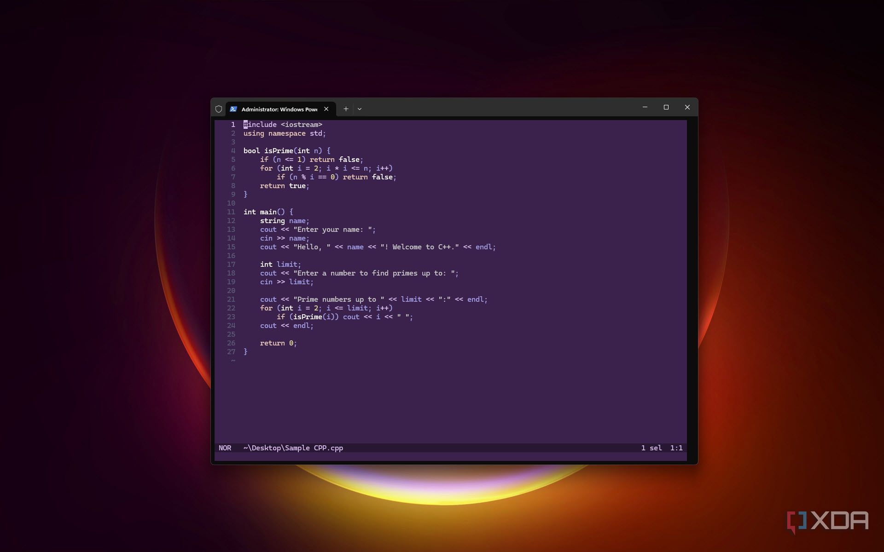Click the 'return 0;' line
Screen dimensions: 884x552
point(279,343)
